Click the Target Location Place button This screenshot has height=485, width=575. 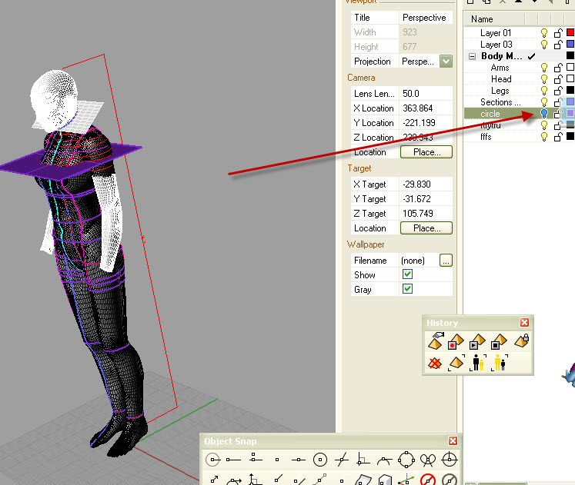pyautogui.click(x=426, y=228)
